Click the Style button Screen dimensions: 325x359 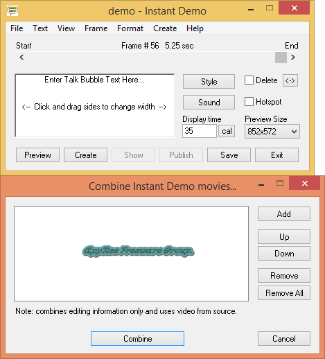(x=209, y=82)
